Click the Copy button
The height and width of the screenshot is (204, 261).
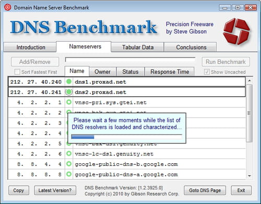coord(19,190)
